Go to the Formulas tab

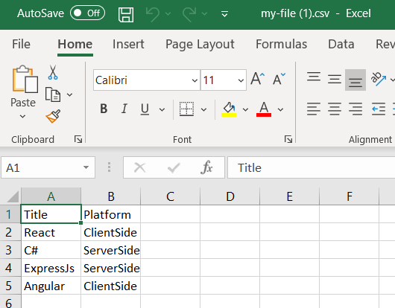pos(282,44)
